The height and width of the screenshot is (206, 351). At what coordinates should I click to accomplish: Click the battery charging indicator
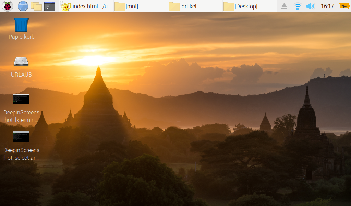pyautogui.click(x=343, y=6)
